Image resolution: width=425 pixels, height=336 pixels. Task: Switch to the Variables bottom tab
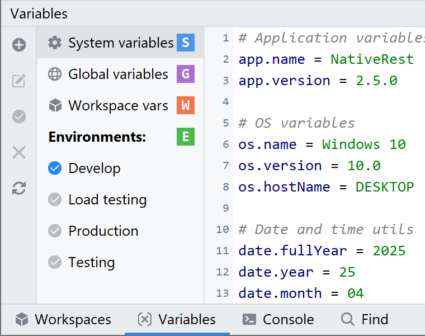pos(177,319)
